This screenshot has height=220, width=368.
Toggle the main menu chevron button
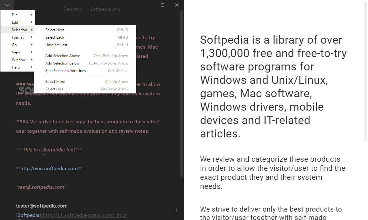coord(7,5)
